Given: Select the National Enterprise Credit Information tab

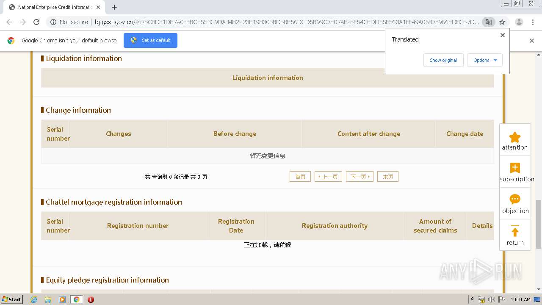Looking at the screenshot, I should 54,7.
